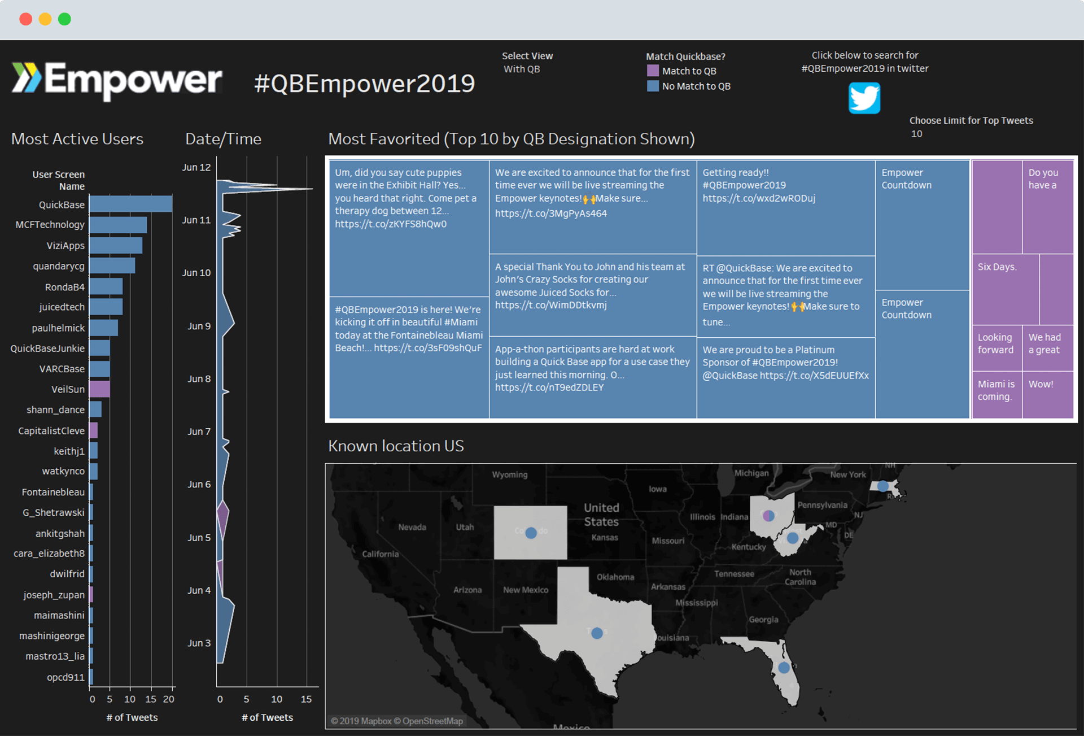The image size is (1084, 736).
Task: Select the RondaB4 user label
Action: coord(65,287)
